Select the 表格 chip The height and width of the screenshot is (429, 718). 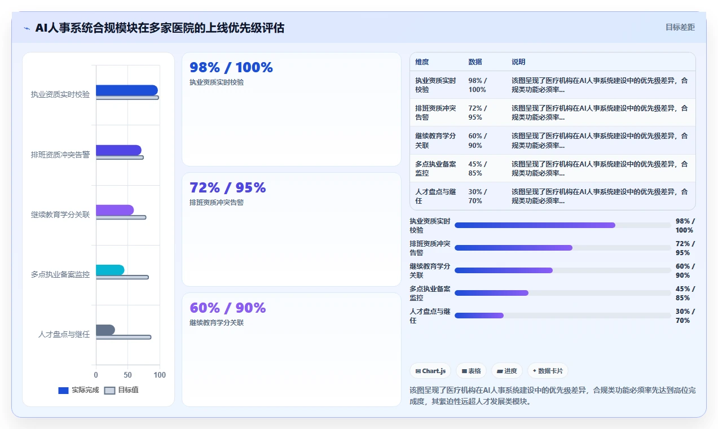471,371
